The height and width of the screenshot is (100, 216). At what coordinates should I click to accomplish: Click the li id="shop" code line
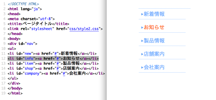point(53,69)
